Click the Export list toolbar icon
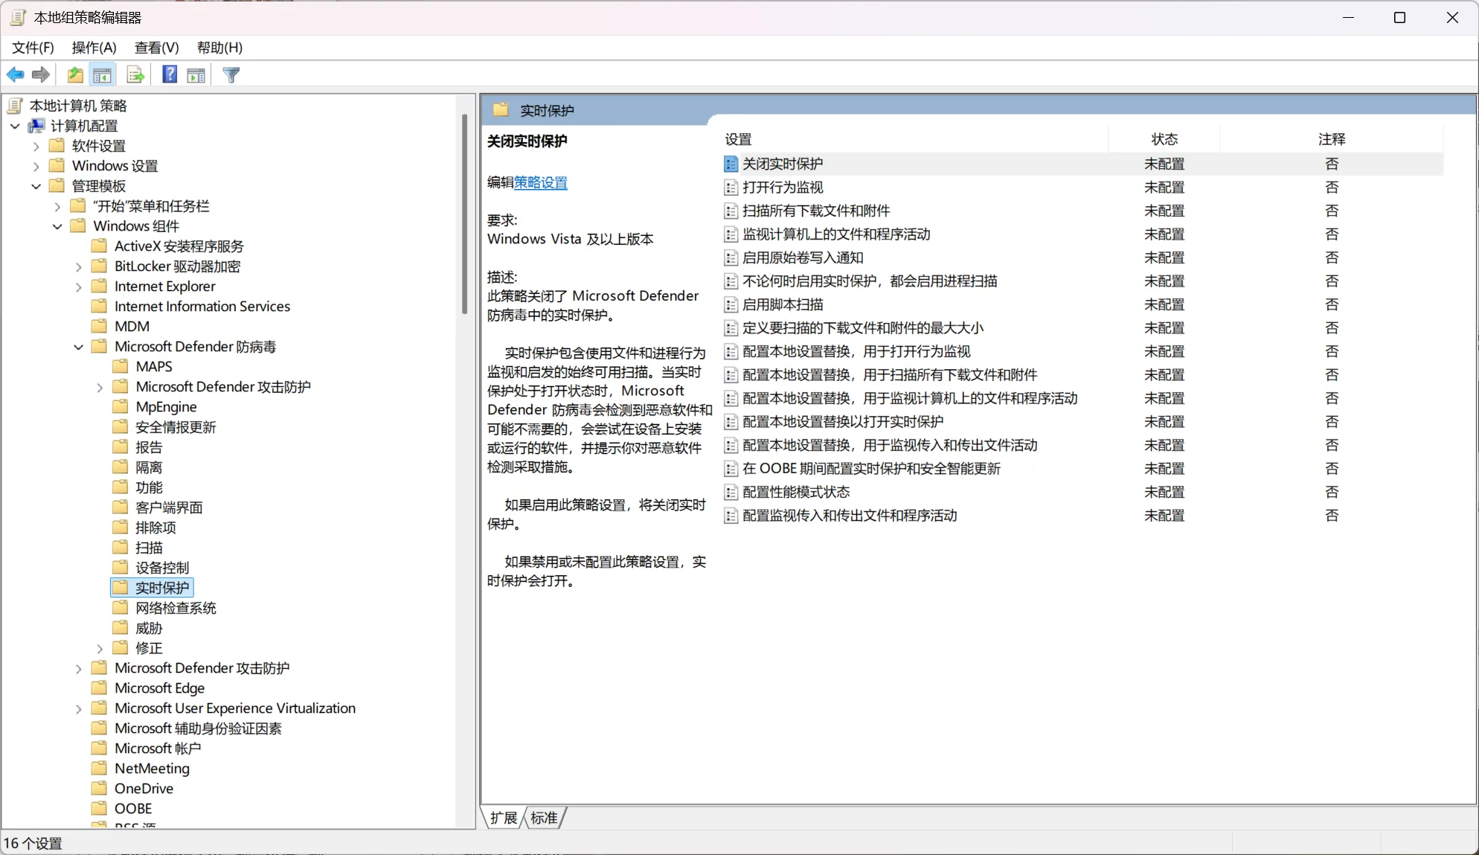 (x=135, y=74)
